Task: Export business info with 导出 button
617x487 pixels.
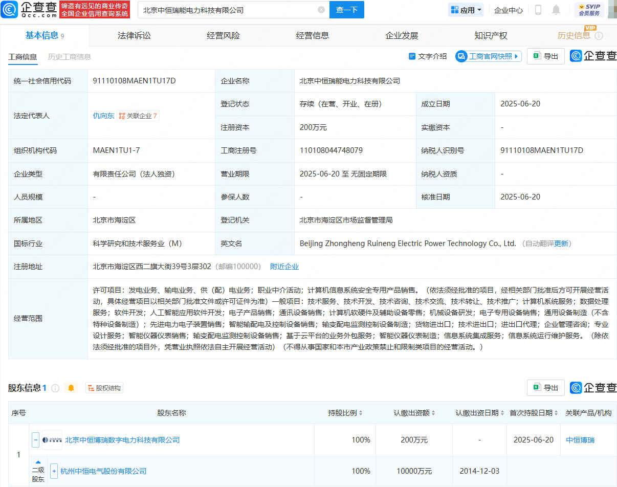Action: click(x=546, y=56)
